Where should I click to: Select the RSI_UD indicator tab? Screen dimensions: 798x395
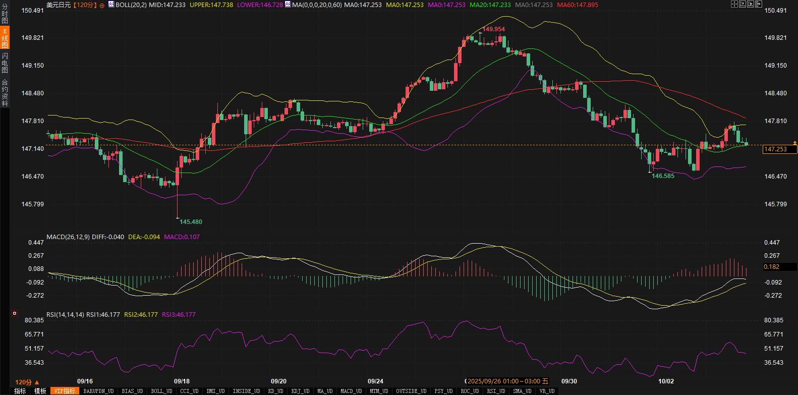point(496,391)
